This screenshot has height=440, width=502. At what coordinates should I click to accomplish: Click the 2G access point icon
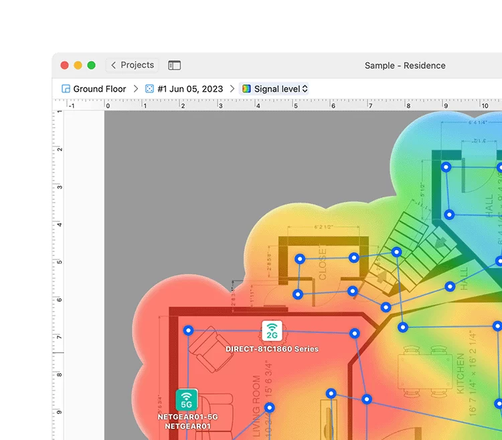pyautogui.click(x=272, y=332)
